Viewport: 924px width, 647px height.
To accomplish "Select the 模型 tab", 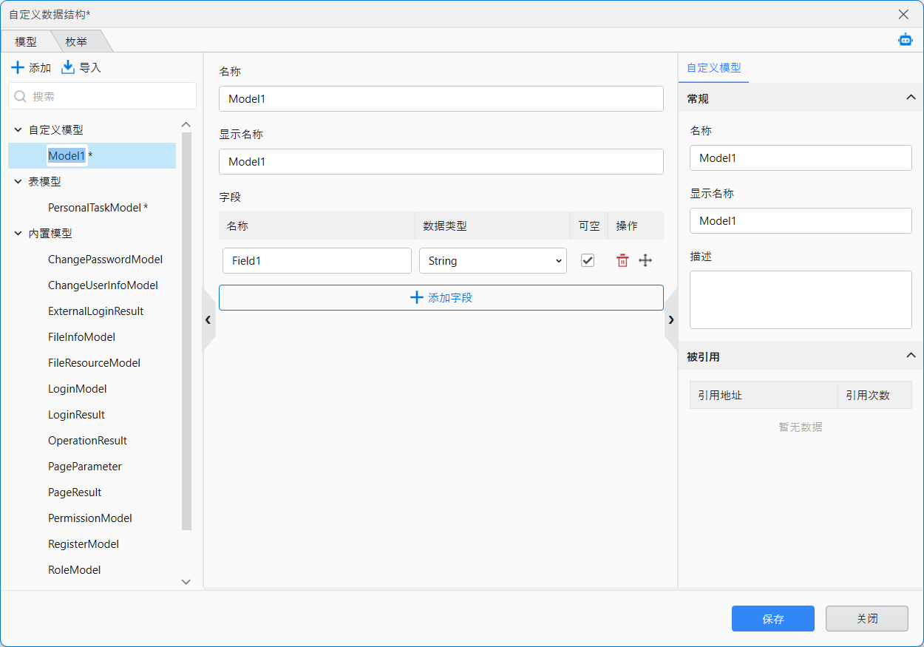I will coord(26,42).
